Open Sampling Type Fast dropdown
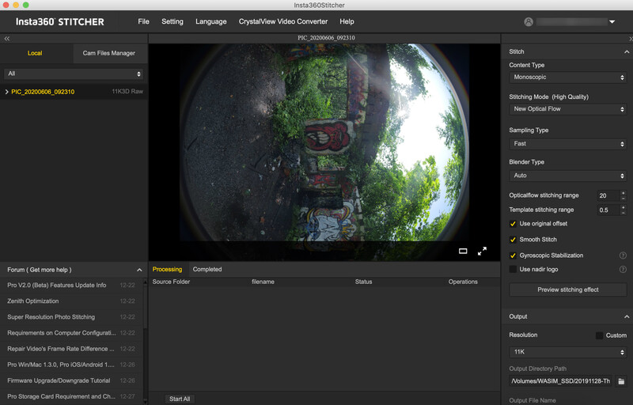This screenshot has width=633, height=405. (x=567, y=144)
